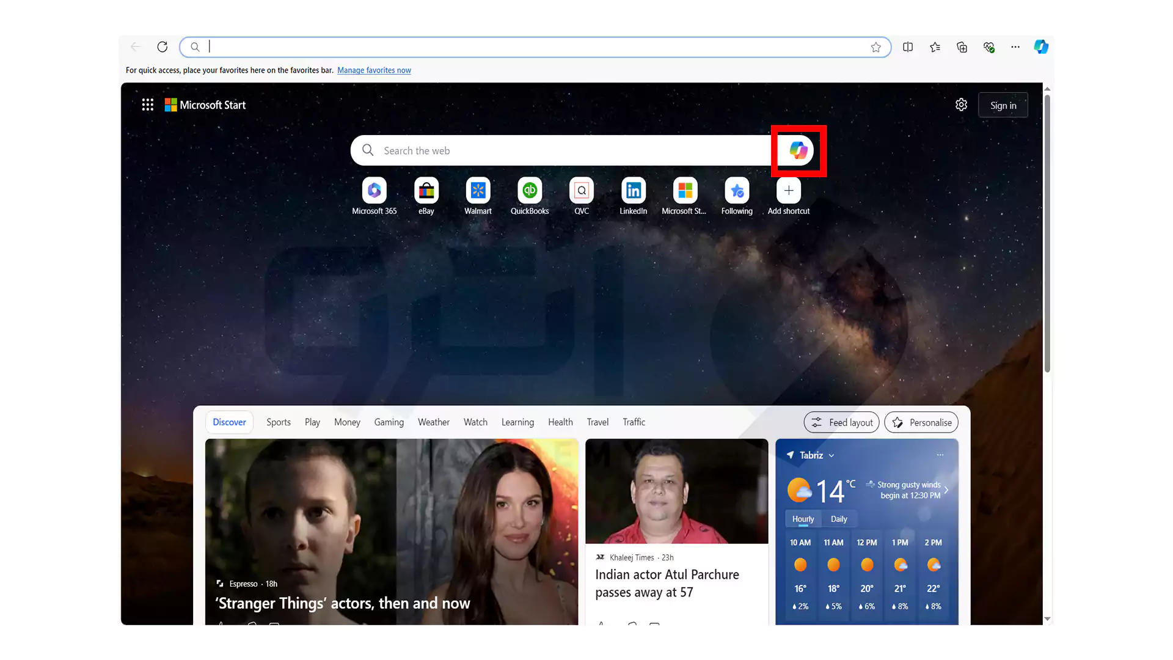
Task: Click magnifier icon in web search box
Action: pyautogui.click(x=368, y=150)
